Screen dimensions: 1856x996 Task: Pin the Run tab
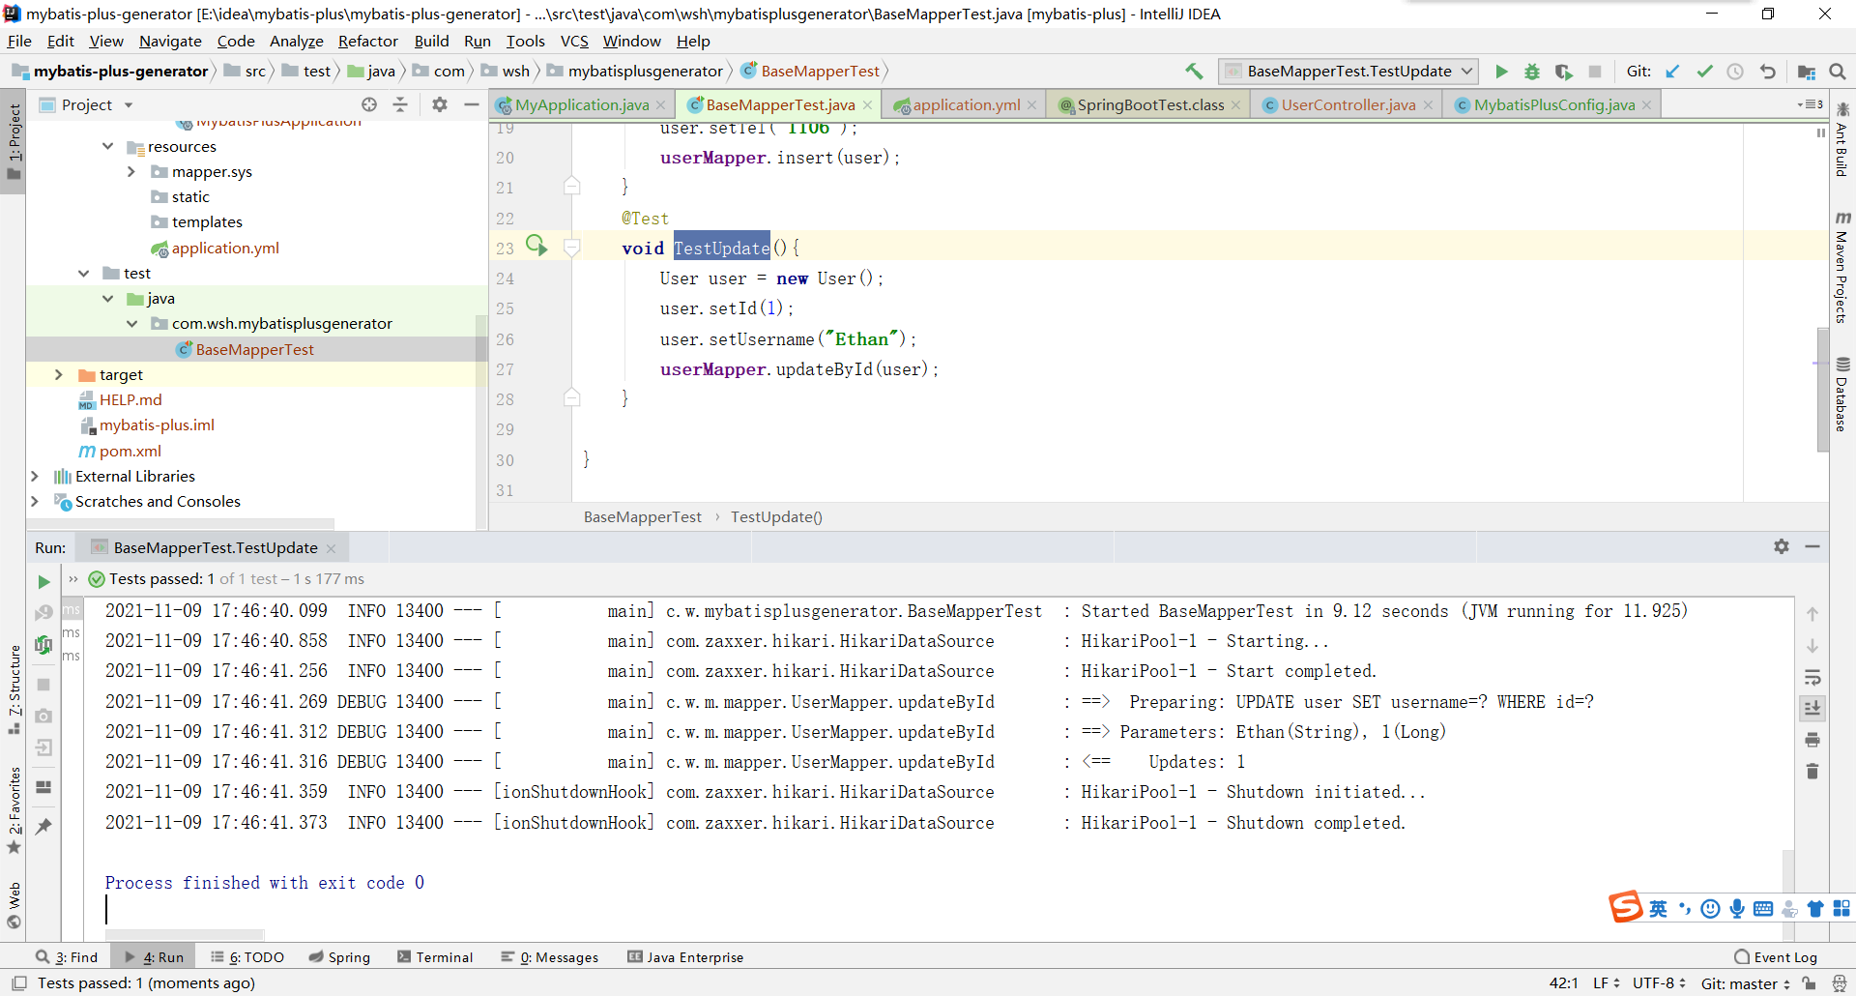pos(43,827)
